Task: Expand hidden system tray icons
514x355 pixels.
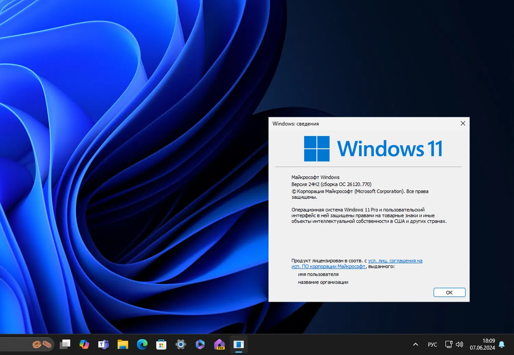Action: 415,344
